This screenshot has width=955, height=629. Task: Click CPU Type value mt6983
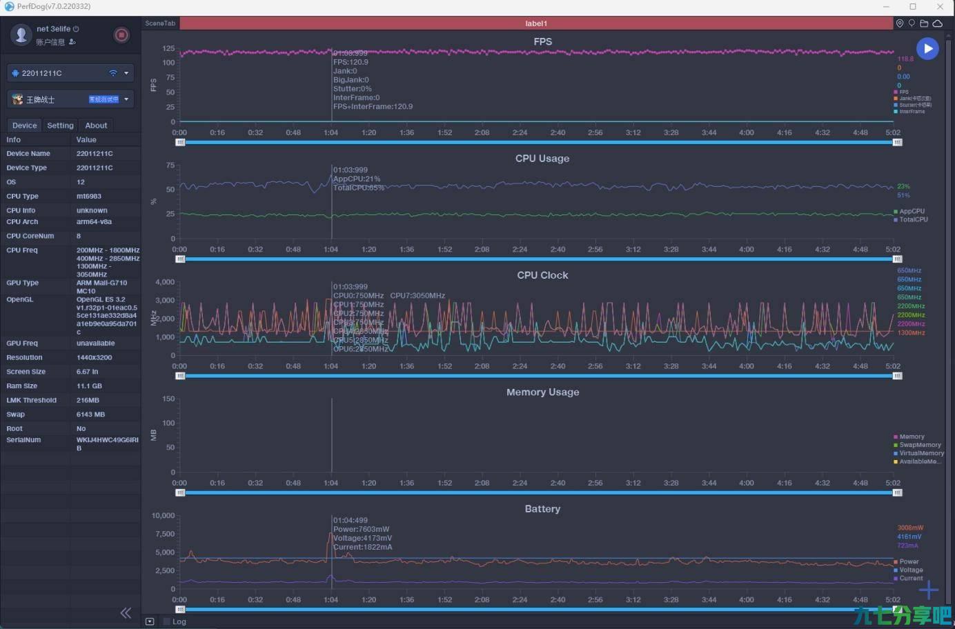[x=89, y=196]
